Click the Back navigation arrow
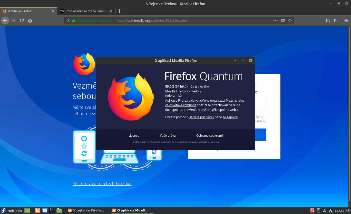The height and width of the screenshot is (214, 351). point(5,20)
